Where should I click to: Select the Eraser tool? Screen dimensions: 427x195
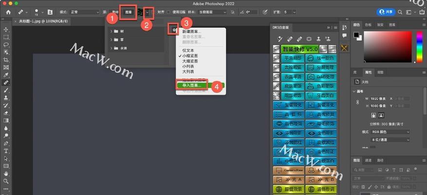click(x=6, y=113)
